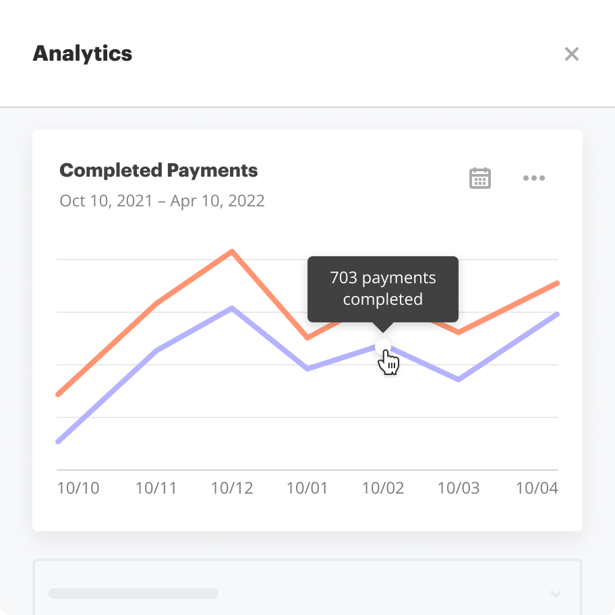Click the X icon in the top-right corner
The height and width of the screenshot is (615, 615).
pyautogui.click(x=572, y=54)
